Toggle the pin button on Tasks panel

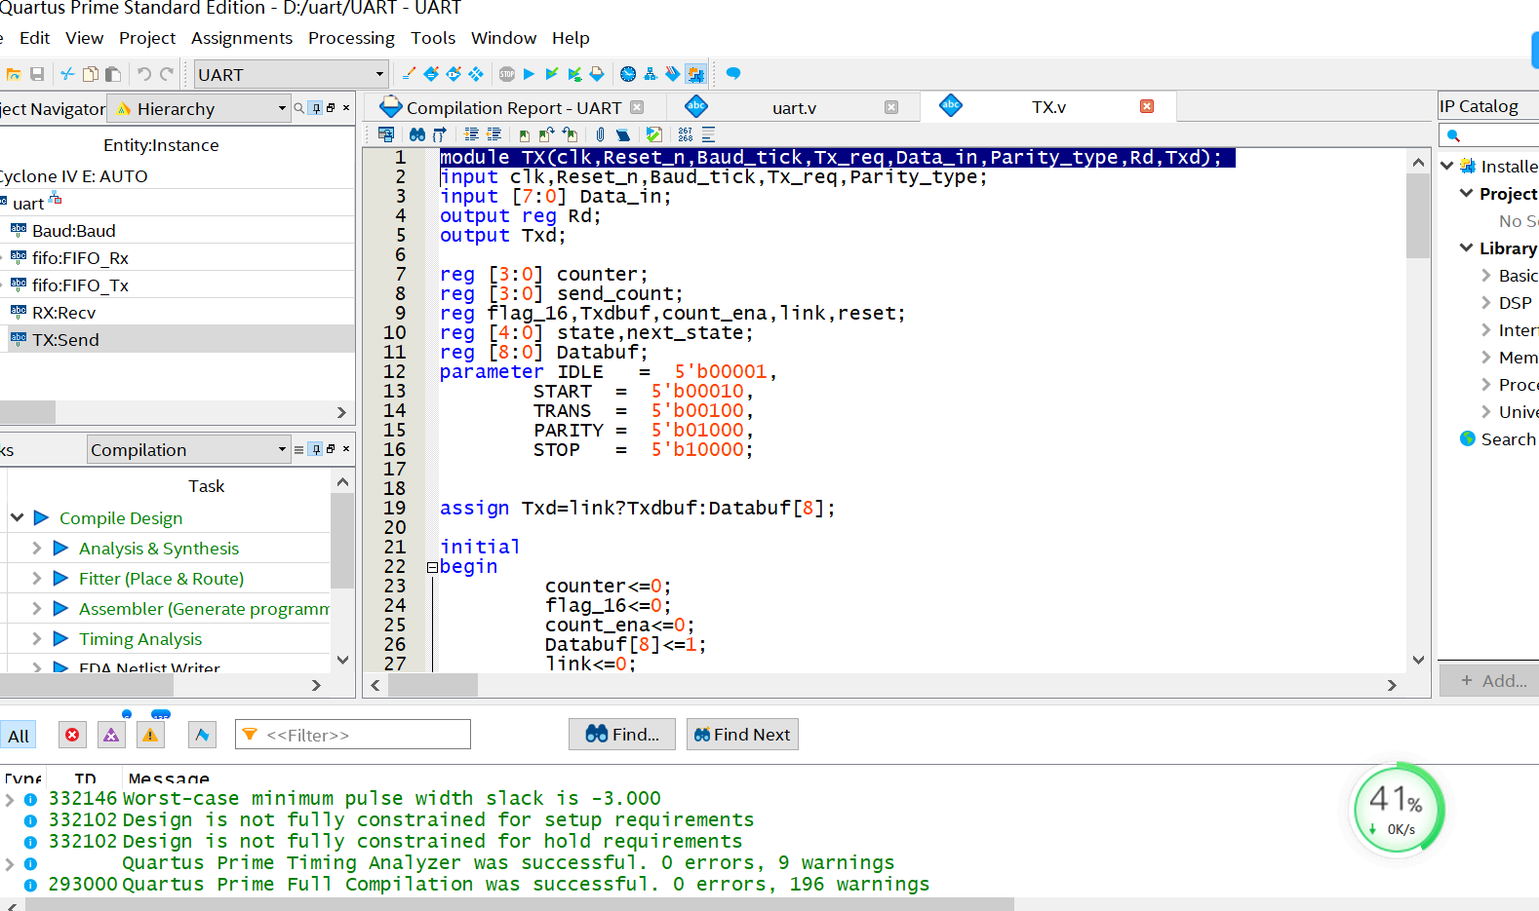coord(316,449)
